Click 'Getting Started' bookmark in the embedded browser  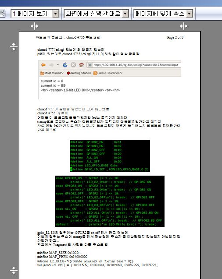79,73
